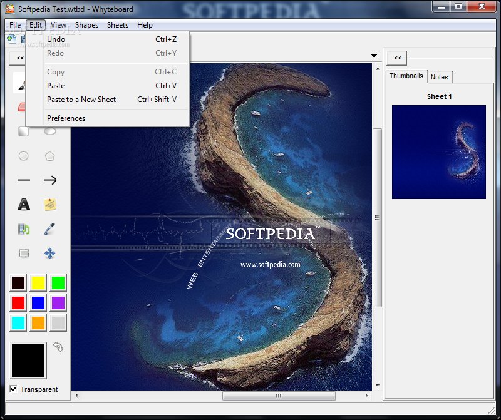501x420 pixels.
Task: Collapse the right thumbnails panel
Action: coord(397,58)
